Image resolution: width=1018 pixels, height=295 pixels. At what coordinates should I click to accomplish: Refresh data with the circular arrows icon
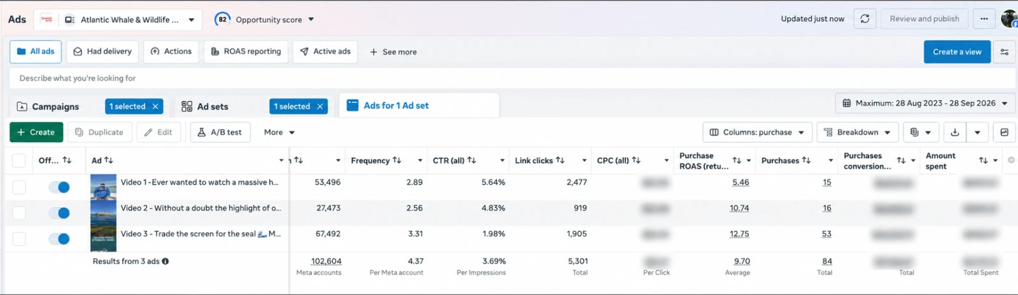pyautogui.click(x=865, y=19)
